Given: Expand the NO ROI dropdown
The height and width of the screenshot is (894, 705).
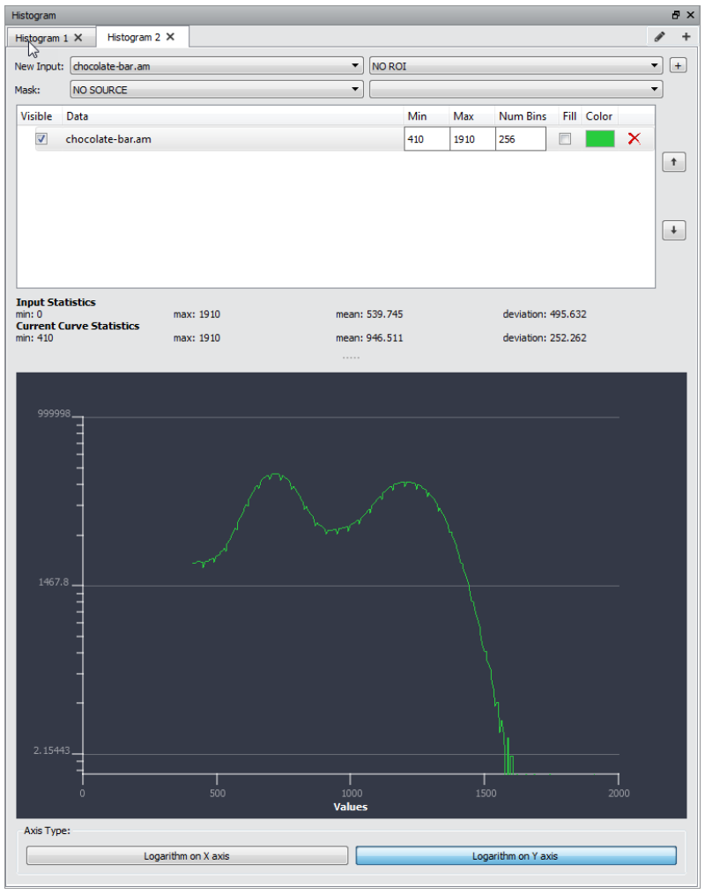Looking at the screenshot, I should tap(516, 66).
